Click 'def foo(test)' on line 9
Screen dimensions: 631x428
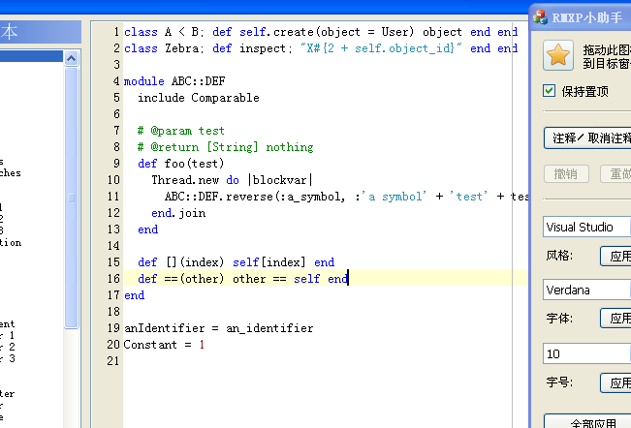point(180,164)
